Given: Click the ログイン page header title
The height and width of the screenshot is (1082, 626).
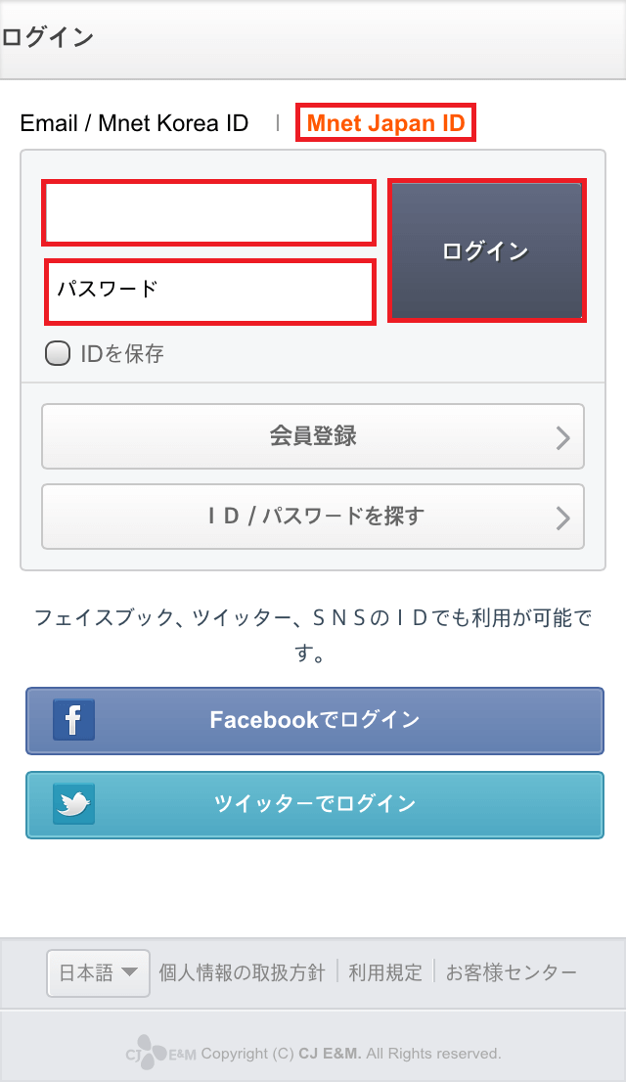Looking at the screenshot, I should tap(47, 38).
